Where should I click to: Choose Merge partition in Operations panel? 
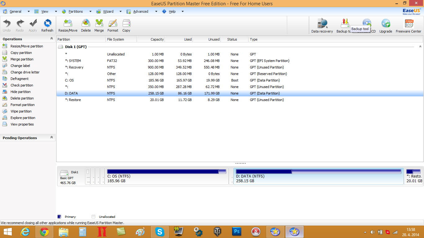pos(22,59)
